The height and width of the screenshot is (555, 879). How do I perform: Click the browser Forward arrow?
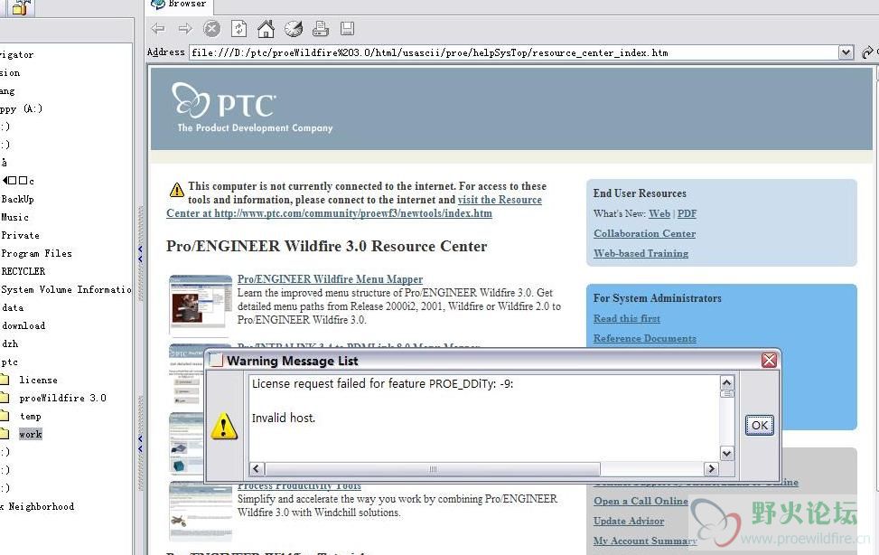pos(185,29)
